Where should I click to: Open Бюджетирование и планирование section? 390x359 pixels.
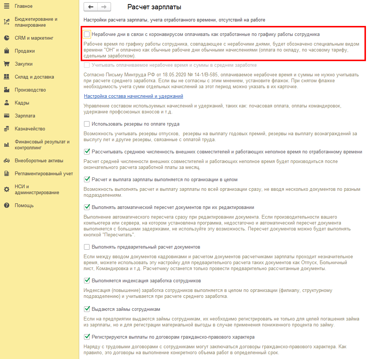36,22
